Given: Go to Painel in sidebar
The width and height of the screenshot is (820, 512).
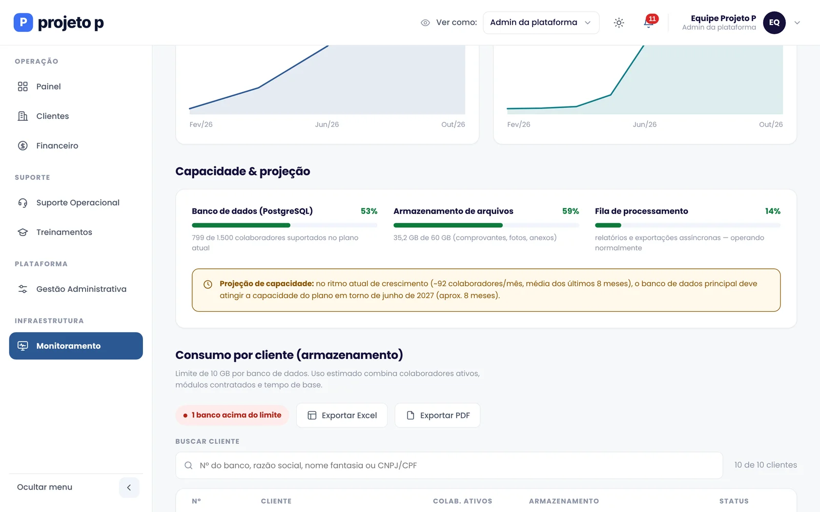Looking at the screenshot, I should pos(76,87).
